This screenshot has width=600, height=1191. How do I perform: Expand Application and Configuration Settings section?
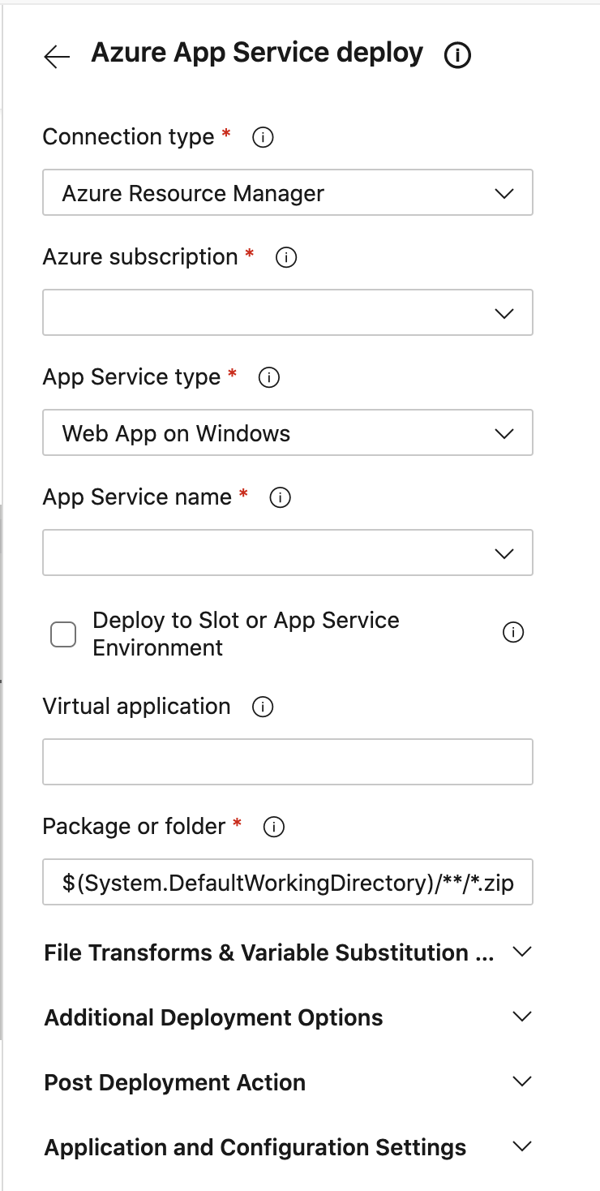(x=288, y=1147)
